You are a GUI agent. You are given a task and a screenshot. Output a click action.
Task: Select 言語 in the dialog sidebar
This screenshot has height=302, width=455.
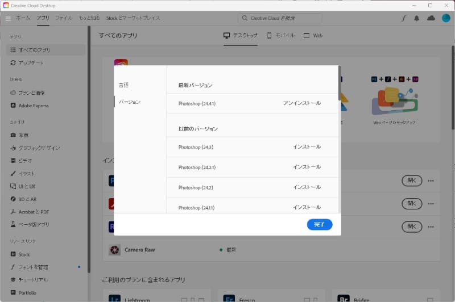(123, 85)
